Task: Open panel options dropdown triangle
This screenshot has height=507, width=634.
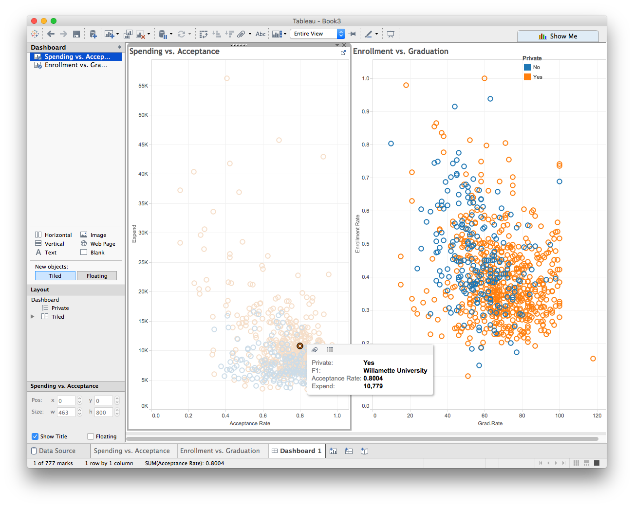Action: 337,45
